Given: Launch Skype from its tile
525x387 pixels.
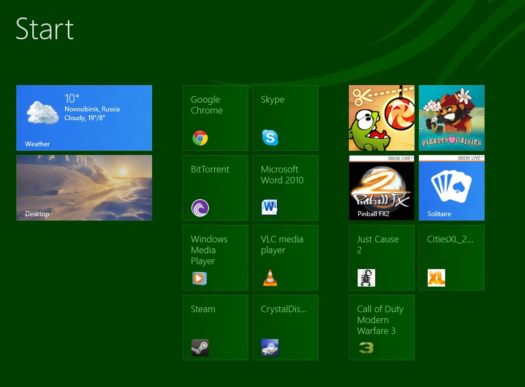Looking at the screenshot, I should 285,118.
